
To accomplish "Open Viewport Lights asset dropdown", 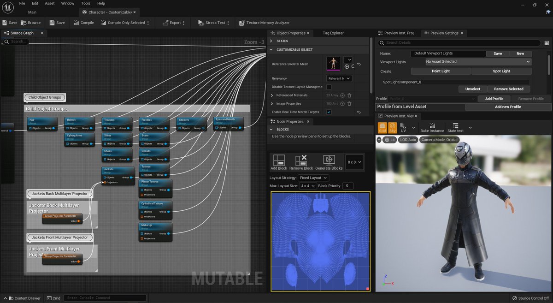I will tap(478, 61).
